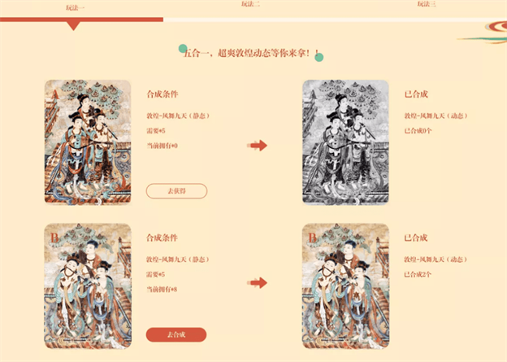Select the 玩法三 tab
507x362 pixels.
[x=427, y=4]
